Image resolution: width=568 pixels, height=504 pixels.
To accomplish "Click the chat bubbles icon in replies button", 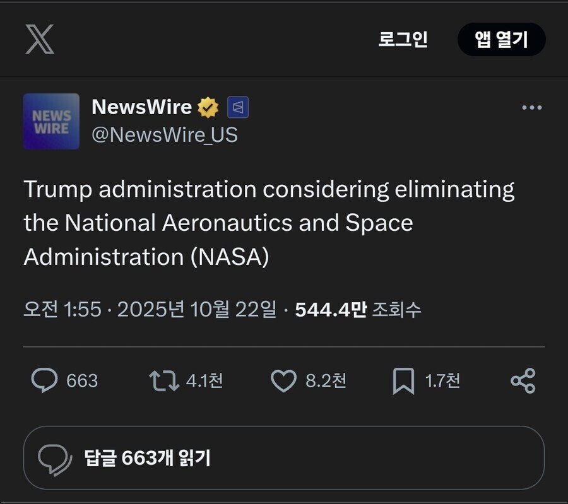I will pos(55,459).
